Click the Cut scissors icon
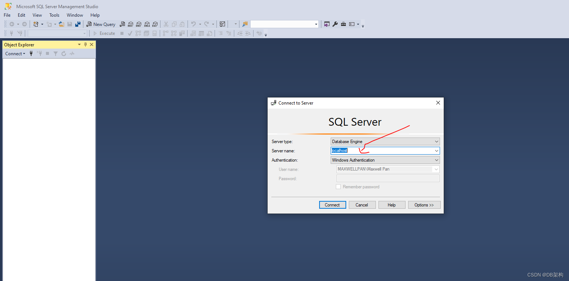 point(166,24)
